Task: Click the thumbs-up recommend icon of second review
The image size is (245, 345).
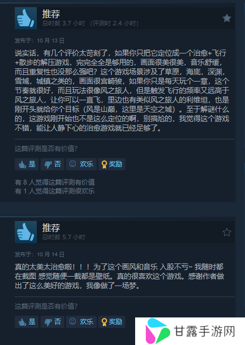Action: click(x=26, y=232)
